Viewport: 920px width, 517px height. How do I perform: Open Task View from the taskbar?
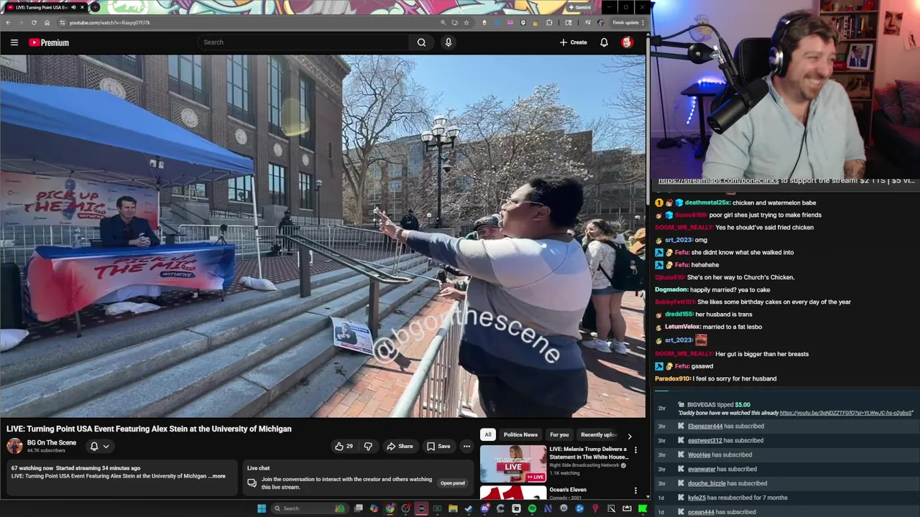[x=358, y=508]
